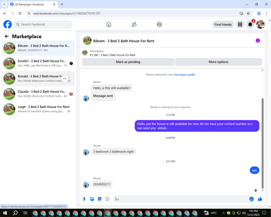Reload the page in Chrome
Viewport: 271px width, 217px height.
20,14
